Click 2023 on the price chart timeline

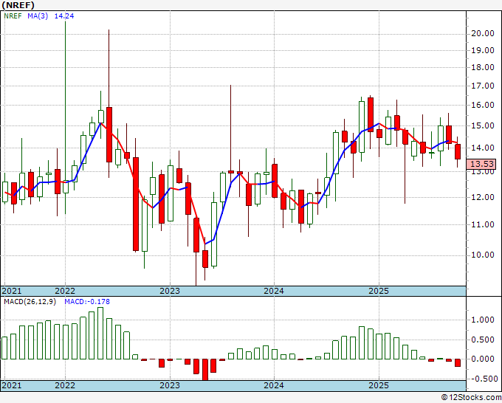[170, 291]
